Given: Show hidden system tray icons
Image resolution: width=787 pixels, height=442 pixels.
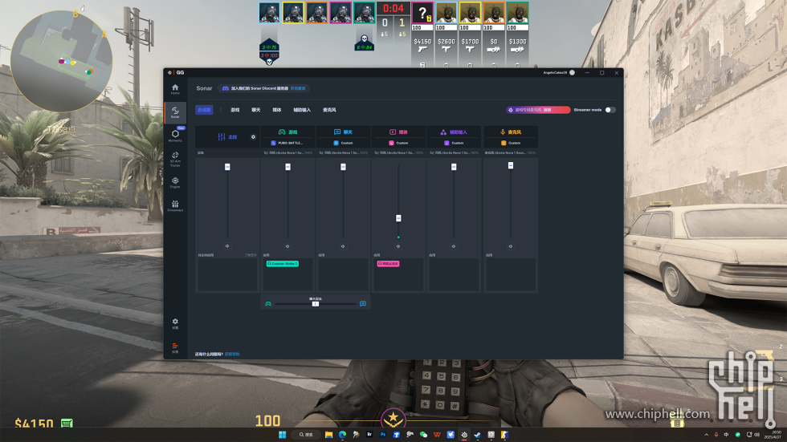Looking at the screenshot, I should tap(706, 435).
